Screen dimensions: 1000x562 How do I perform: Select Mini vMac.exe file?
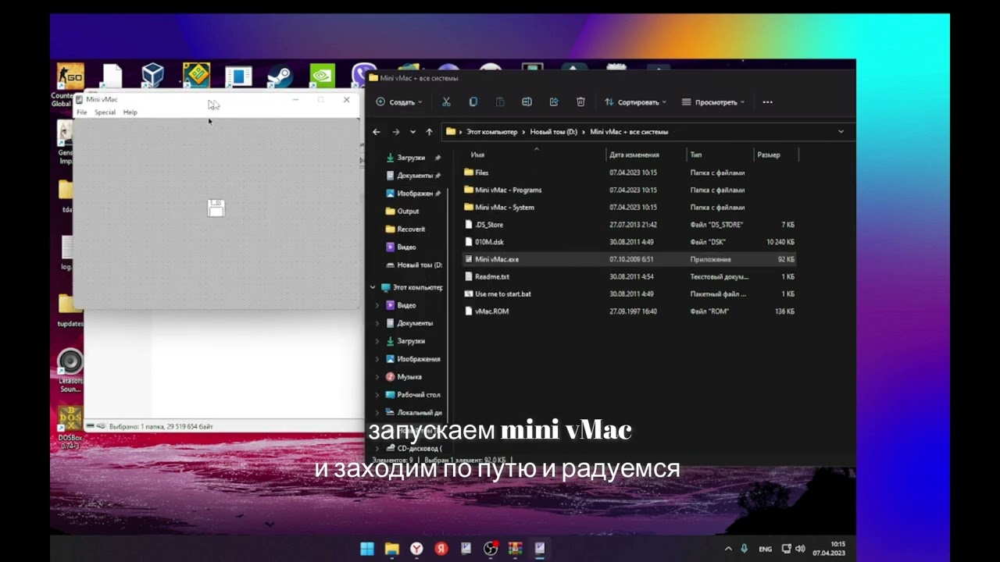point(630,259)
